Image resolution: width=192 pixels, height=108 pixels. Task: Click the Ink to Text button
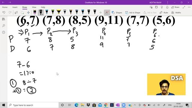150,13
